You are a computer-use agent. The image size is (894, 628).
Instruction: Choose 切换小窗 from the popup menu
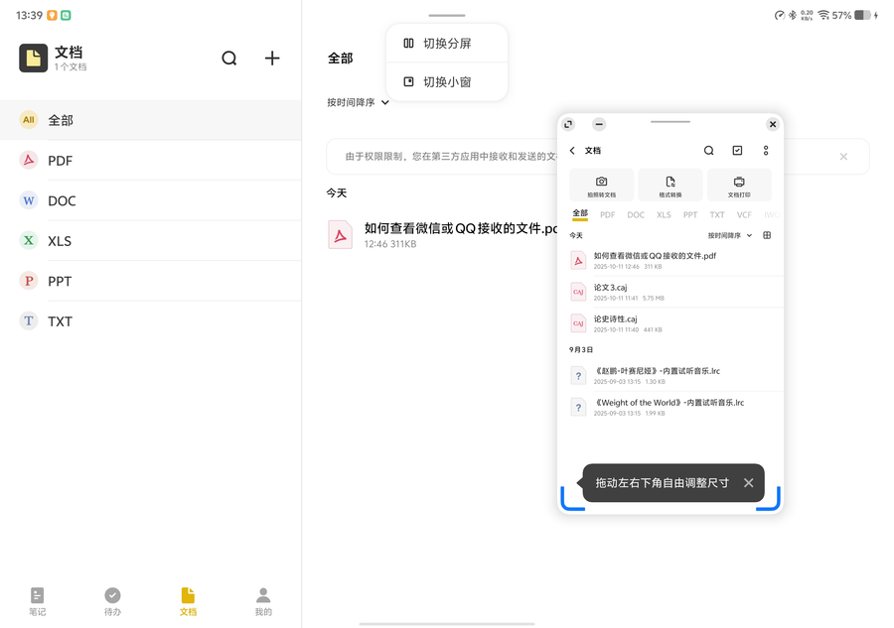447,82
